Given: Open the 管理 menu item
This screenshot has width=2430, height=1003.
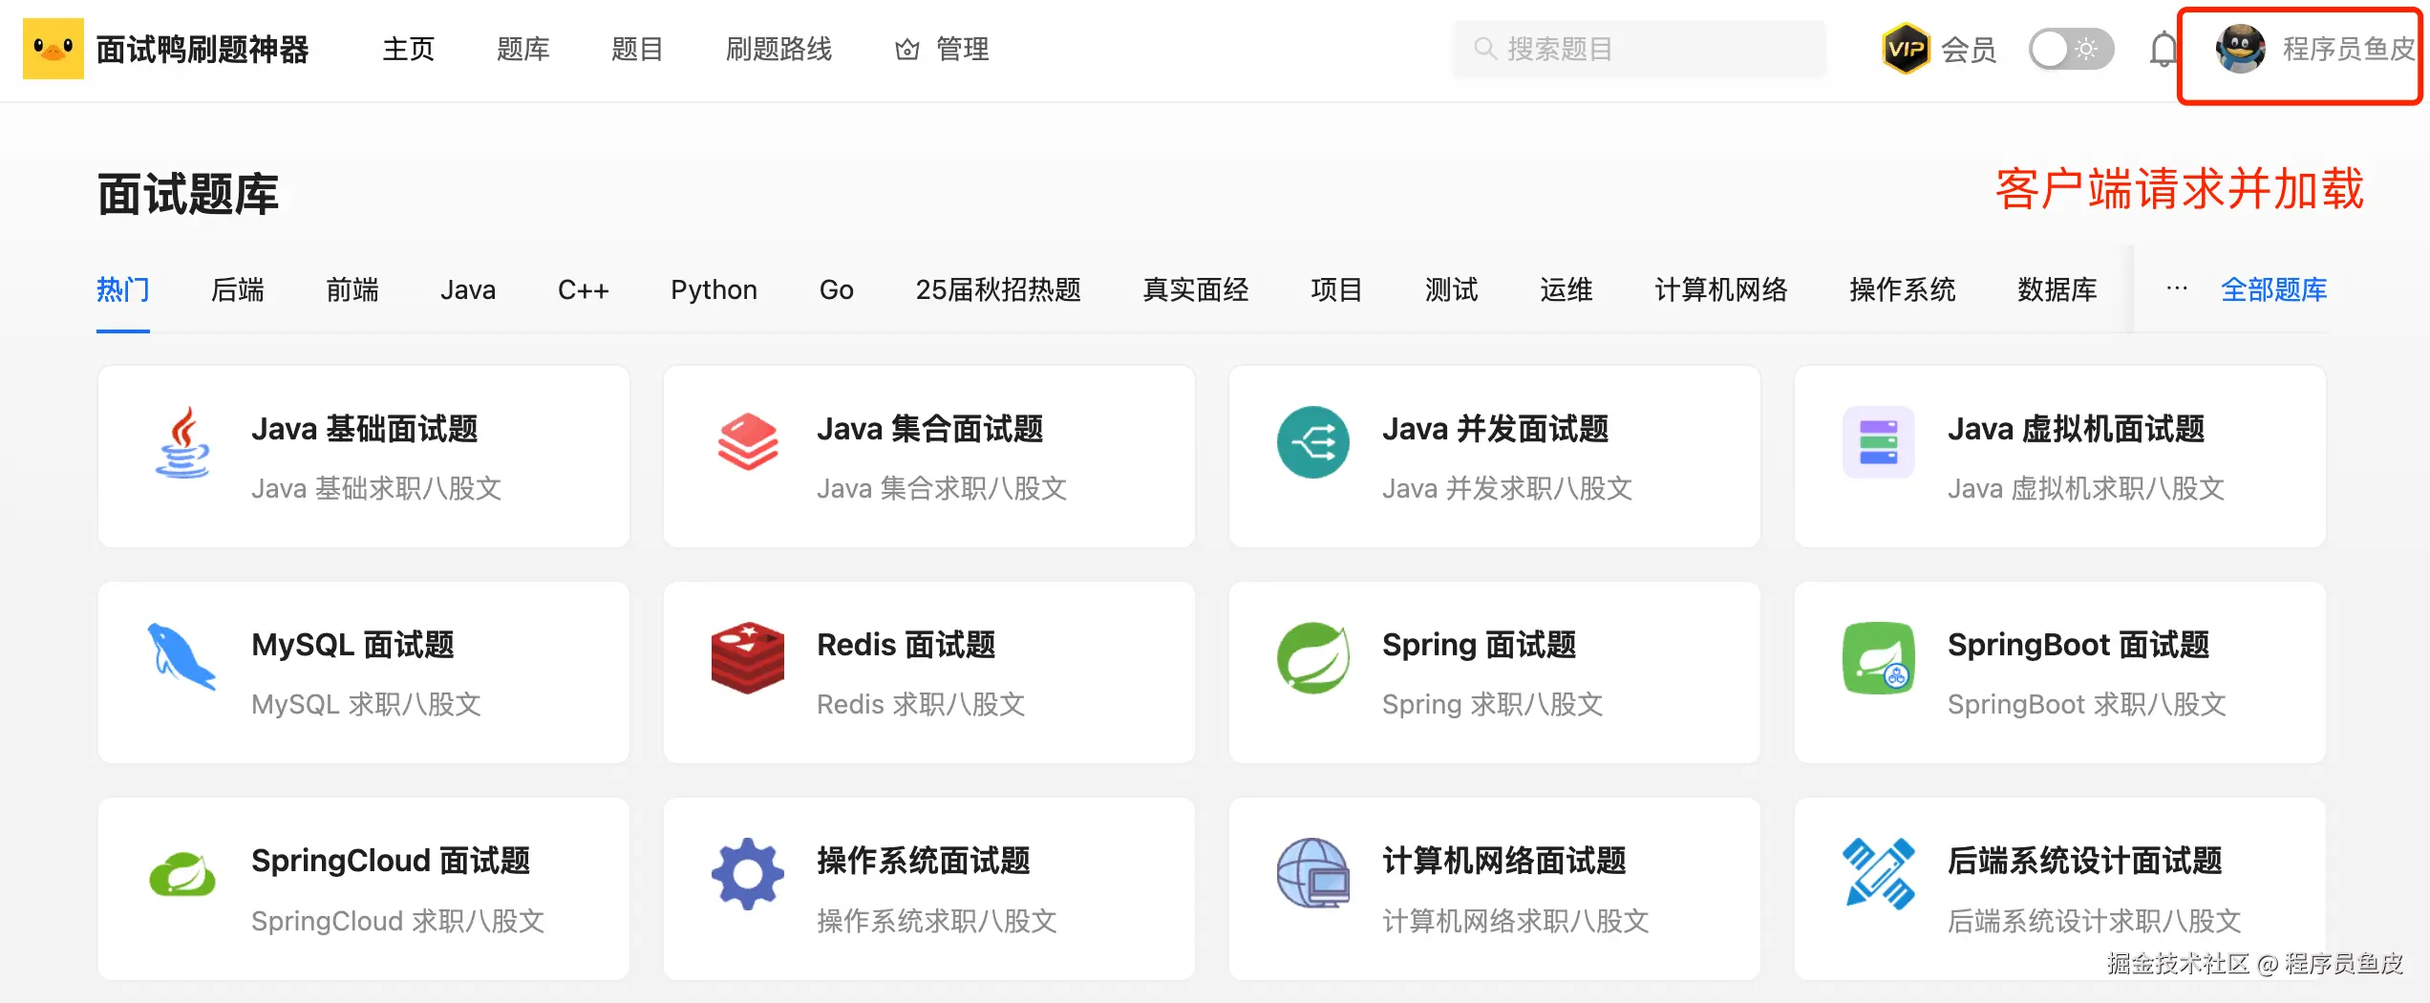Looking at the screenshot, I should click(963, 49).
